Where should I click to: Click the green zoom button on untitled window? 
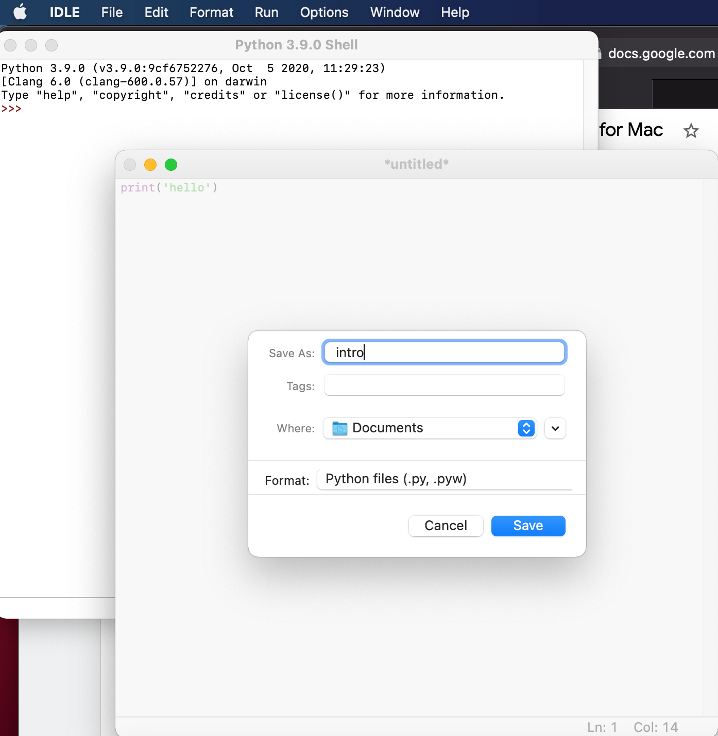(171, 165)
